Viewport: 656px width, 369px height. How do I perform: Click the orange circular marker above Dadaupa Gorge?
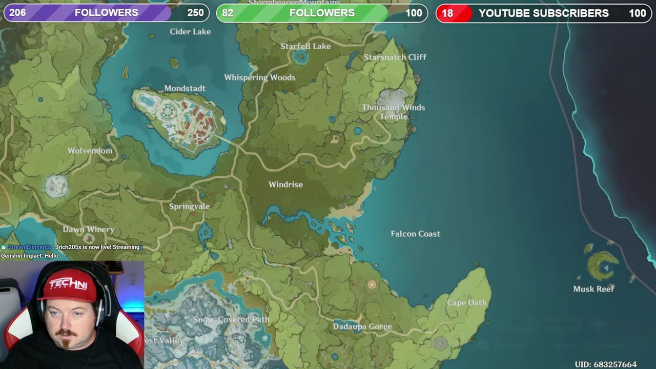[x=372, y=284]
